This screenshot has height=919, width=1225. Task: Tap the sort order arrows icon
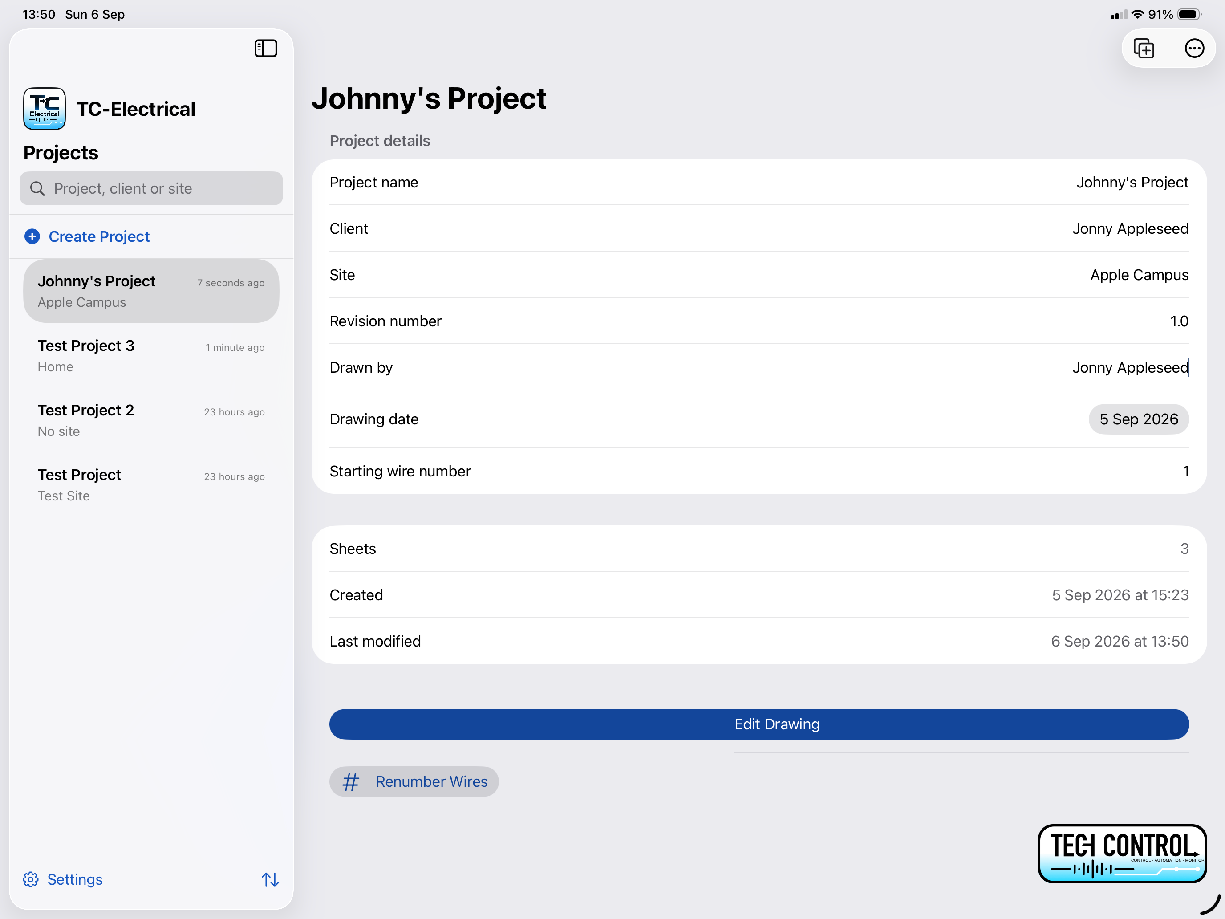point(270,880)
